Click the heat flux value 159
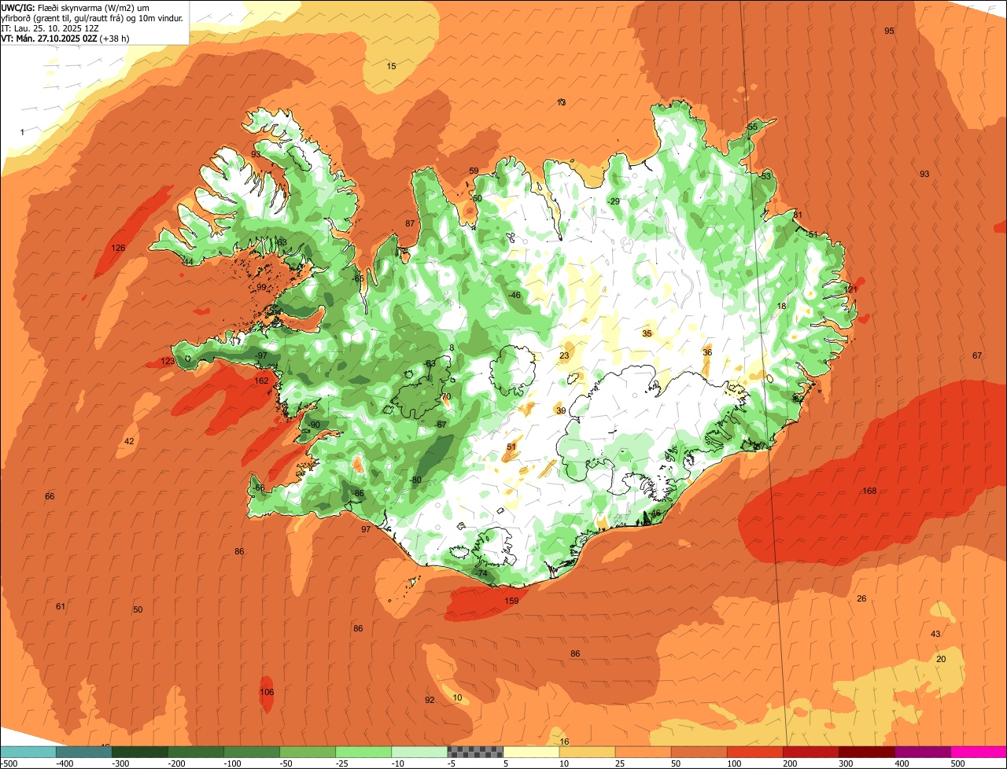The height and width of the screenshot is (769, 1007). coord(511,602)
